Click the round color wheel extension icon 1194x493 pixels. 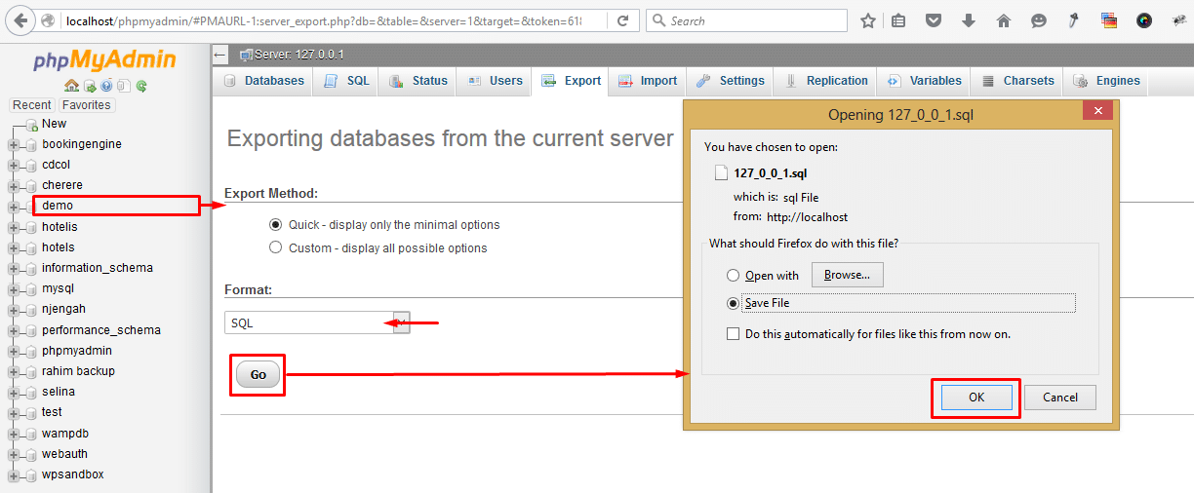point(1144,20)
